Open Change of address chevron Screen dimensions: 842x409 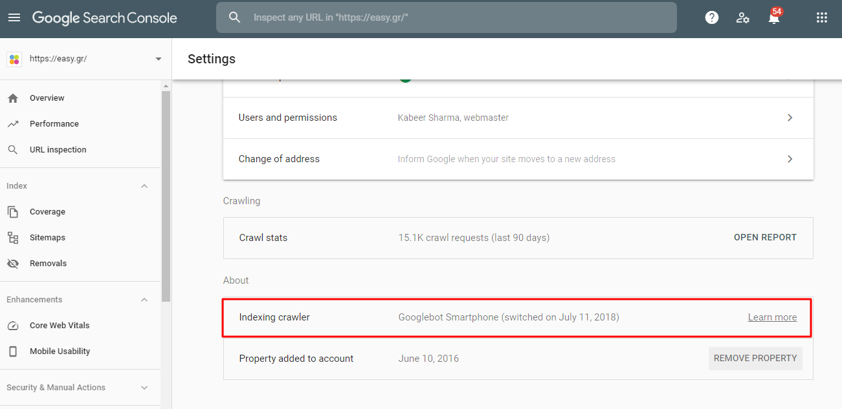pyautogui.click(x=790, y=159)
